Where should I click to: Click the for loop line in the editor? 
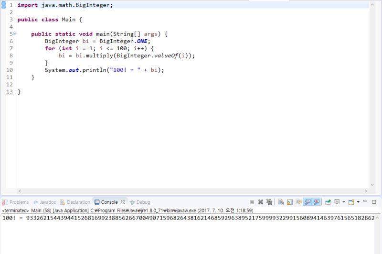99,48
